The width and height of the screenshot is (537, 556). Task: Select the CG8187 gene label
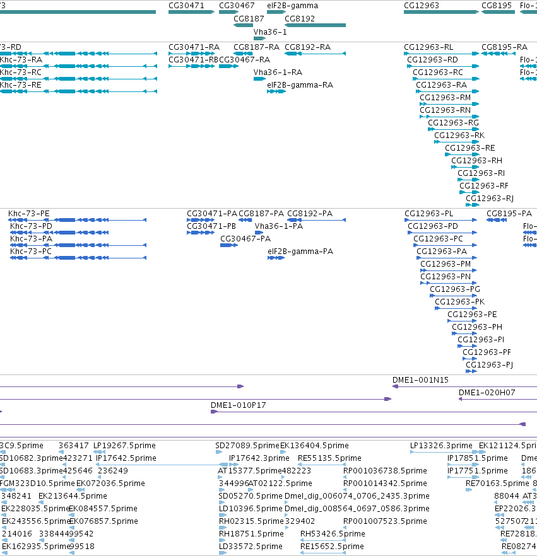point(249,19)
